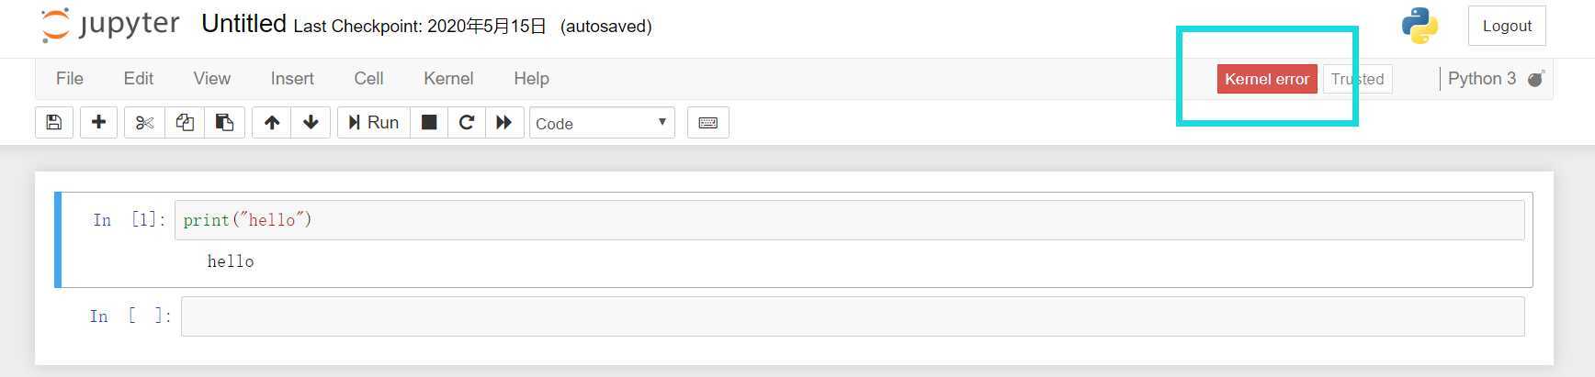Open the Code cell type dropdown
This screenshot has height=377, width=1595.
(x=602, y=123)
